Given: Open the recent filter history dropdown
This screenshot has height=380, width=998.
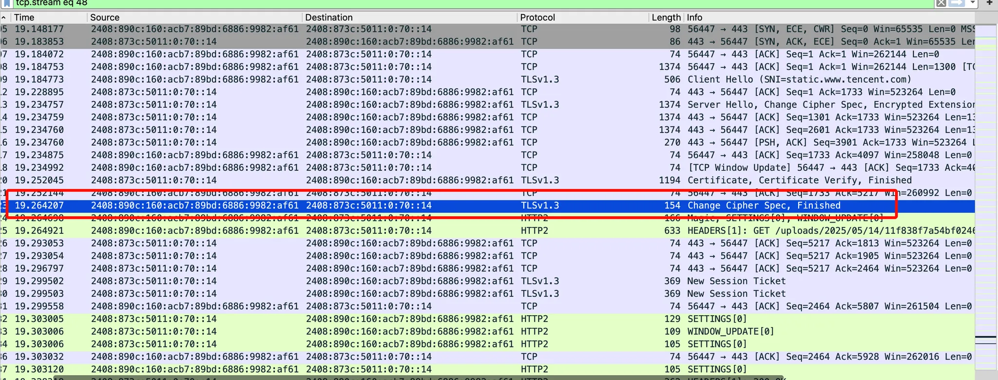Looking at the screenshot, I should click(x=973, y=3).
